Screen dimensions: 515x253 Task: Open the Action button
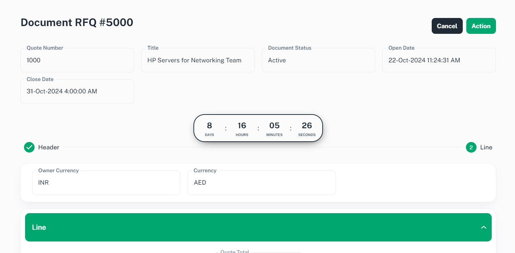[481, 26]
